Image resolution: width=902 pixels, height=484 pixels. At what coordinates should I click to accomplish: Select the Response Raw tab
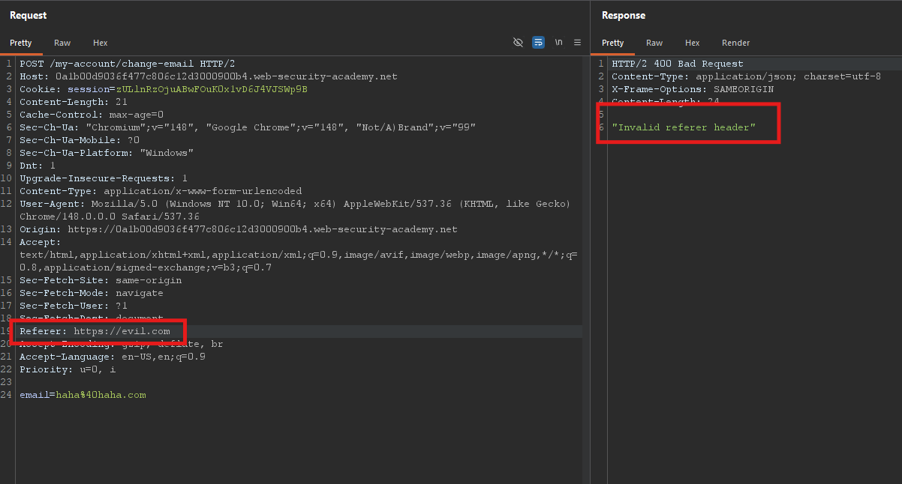point(654,43)
